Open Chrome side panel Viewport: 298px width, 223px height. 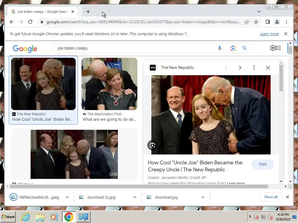coord(268,22)
